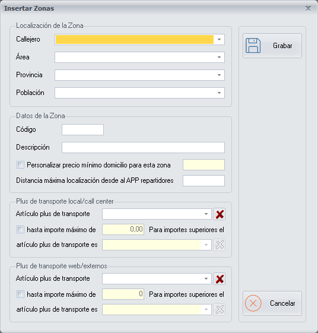Screen dimensions: 318x333
Task: Click disabled X icon in web/externos section
Action: coord(220,309)
